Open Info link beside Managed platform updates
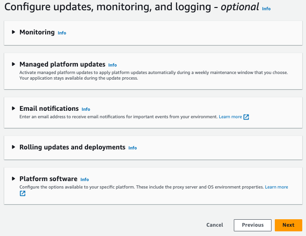306x236 pixels. point(112,65)
